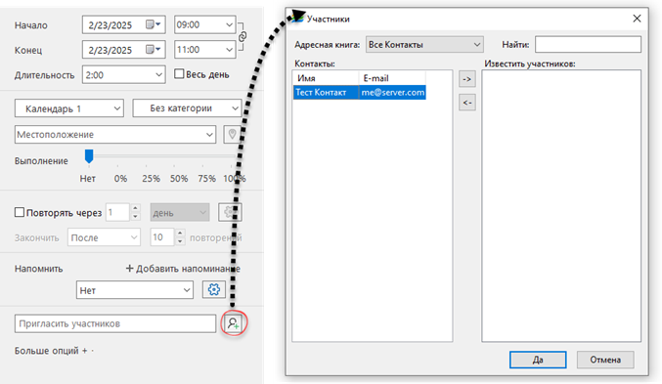The width and height of the screenshot is (662, 384).
Task: Open reminder settings gear icon
Action: coord(213,289)
